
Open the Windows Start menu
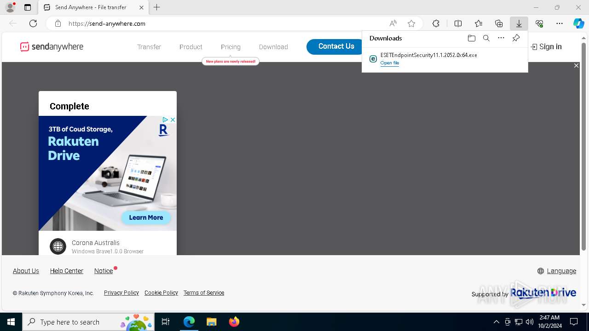[11, 322]
